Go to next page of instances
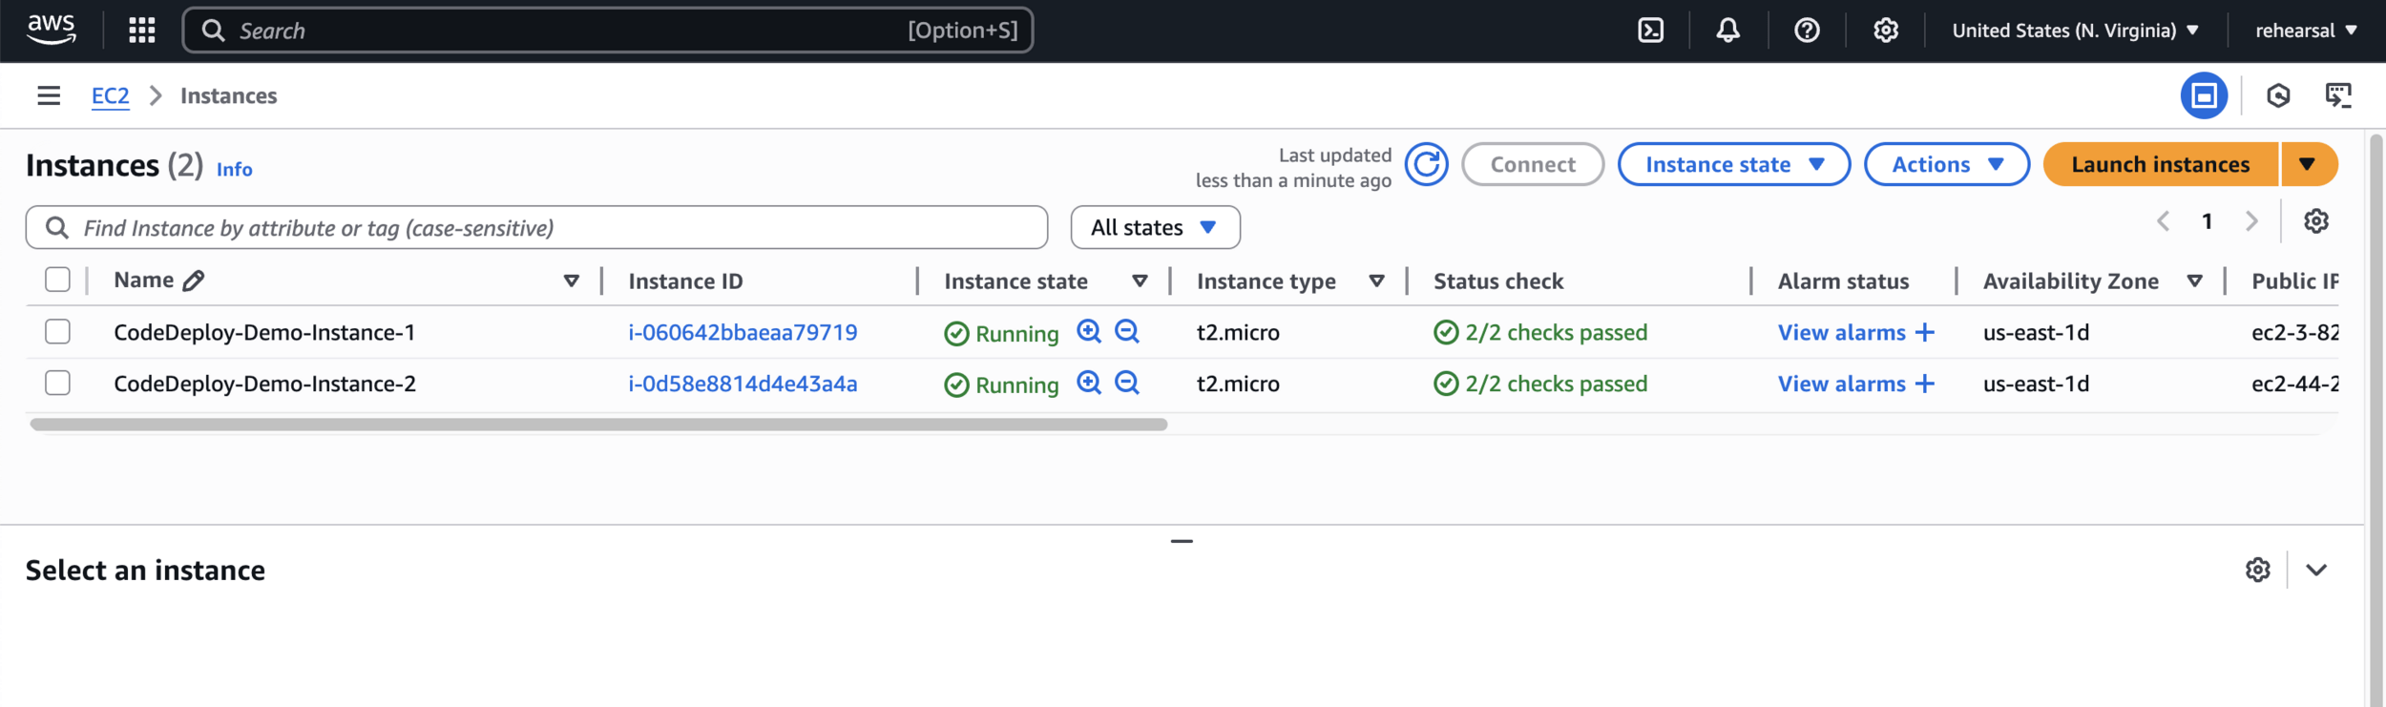The image size is (2386, 707). (x=2251, y=221)
